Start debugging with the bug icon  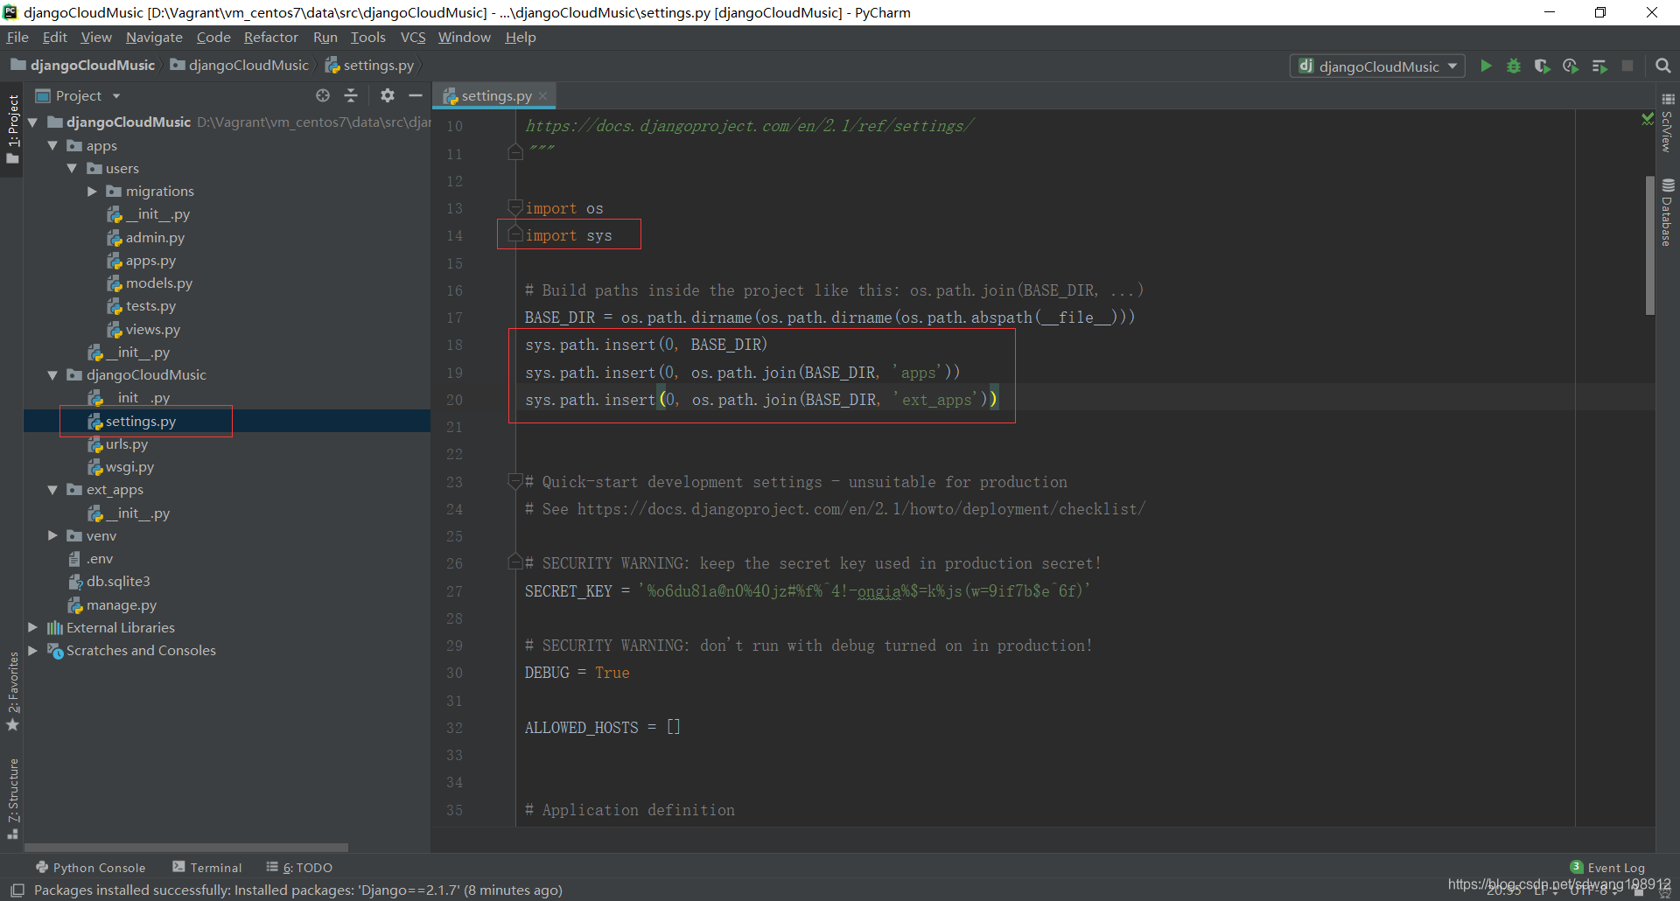pyautogui.click(x=1514, y=66)
